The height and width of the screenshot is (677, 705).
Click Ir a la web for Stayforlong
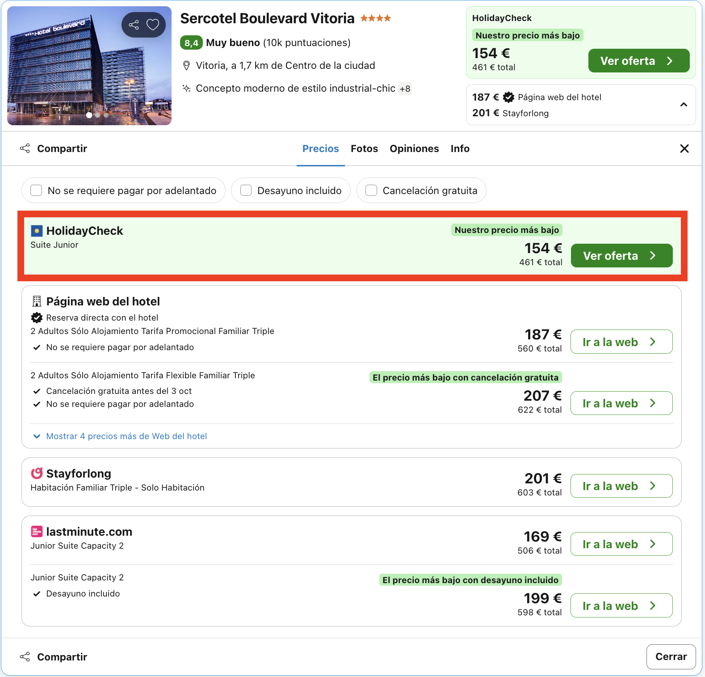tap(621, 486)
